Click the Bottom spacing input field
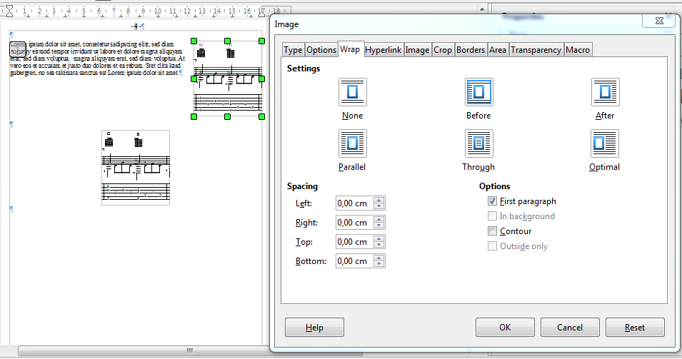This screenshot has height=359, width=682. [354, 261]
